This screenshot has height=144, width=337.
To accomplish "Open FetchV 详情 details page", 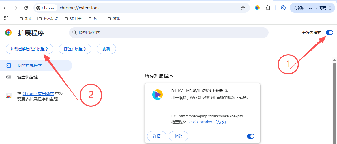I will (157, 136).
